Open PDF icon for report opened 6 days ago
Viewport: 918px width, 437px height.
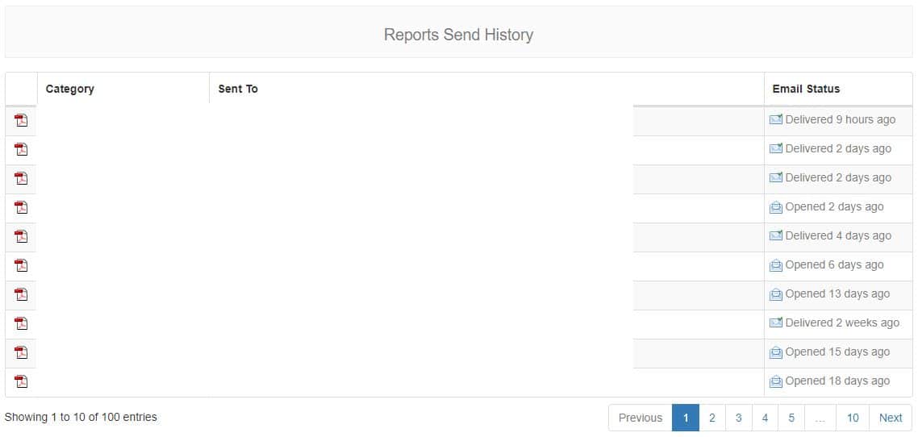(21, 265)
